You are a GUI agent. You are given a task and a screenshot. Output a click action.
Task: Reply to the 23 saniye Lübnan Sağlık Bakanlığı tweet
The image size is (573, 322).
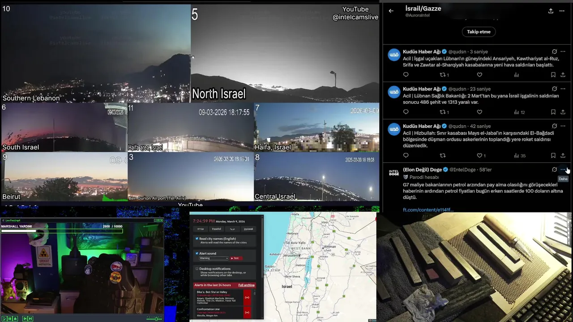(x=406, y=112)
